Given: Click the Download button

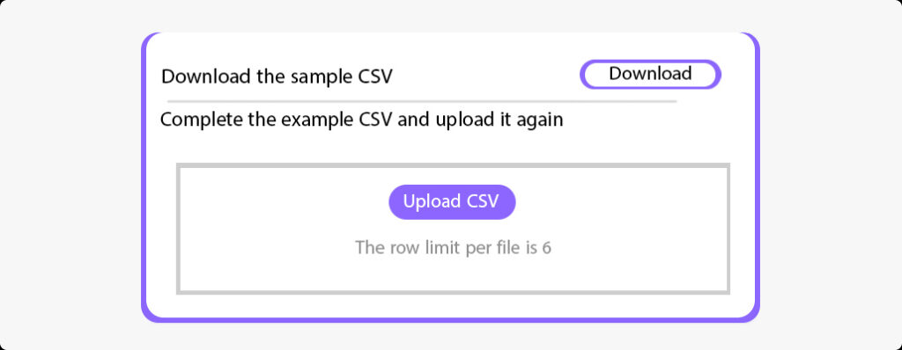Looking at the screenshot, I should tap(650, 75).
